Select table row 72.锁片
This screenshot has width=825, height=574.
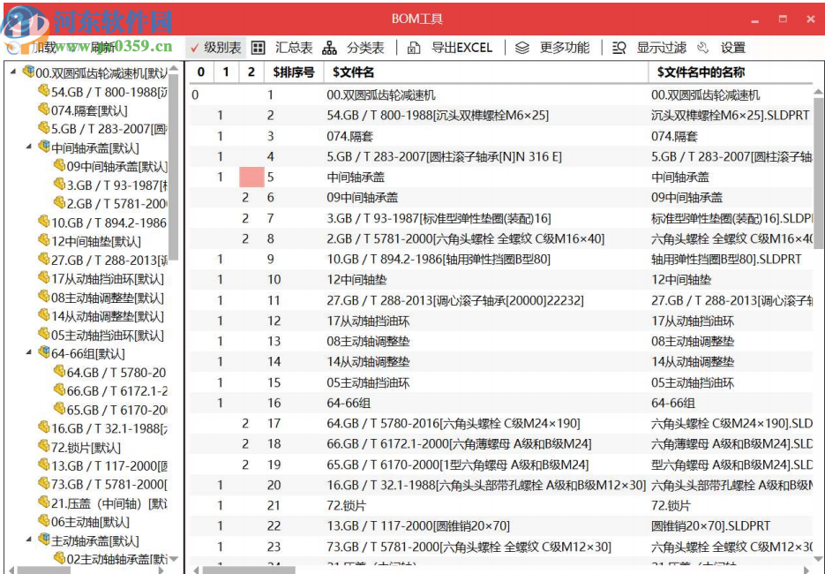click(501, 505)
